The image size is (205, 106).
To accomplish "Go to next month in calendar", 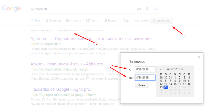I will click(189, 69).
